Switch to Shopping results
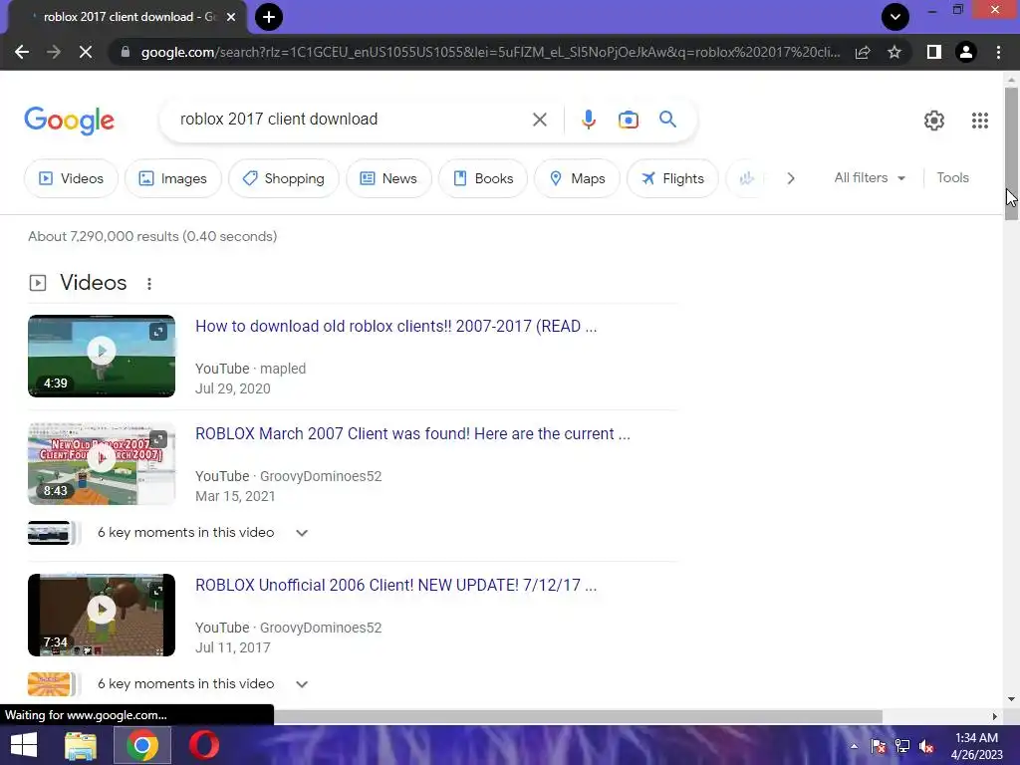Viewport: 1020px width, 765px height. [x=284, y=178]
